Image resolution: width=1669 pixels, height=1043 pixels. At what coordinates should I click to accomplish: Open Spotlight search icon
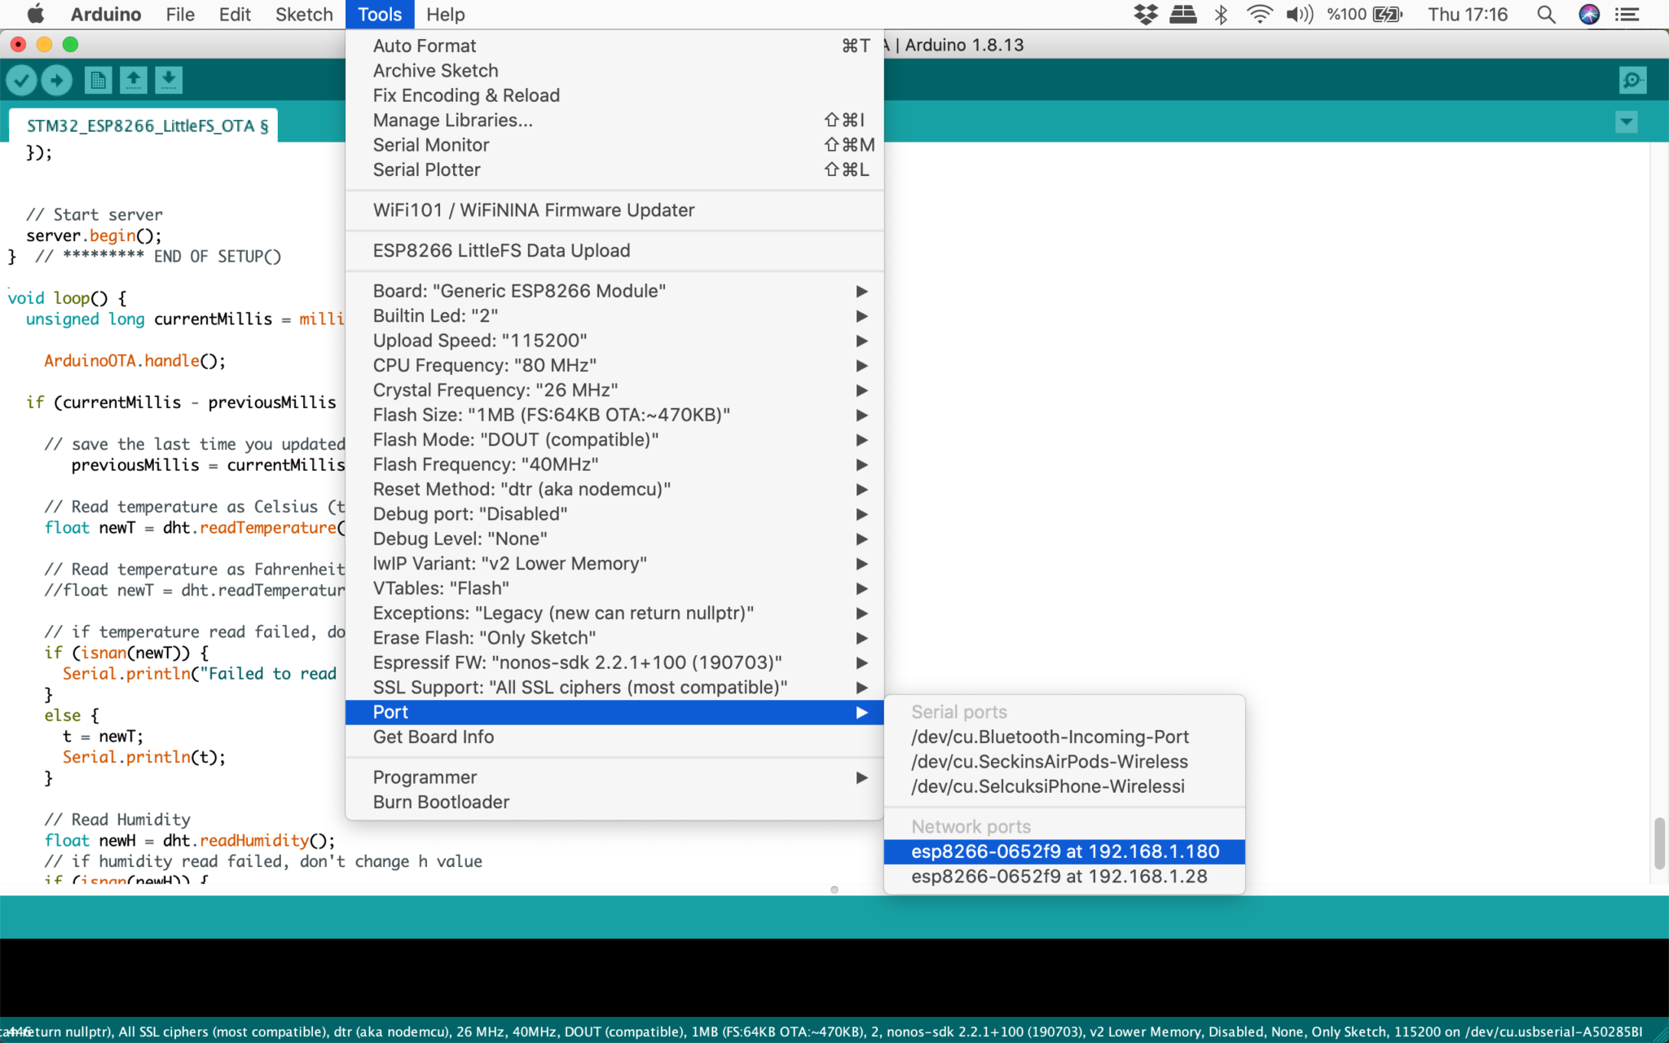tap(1546, 15)
